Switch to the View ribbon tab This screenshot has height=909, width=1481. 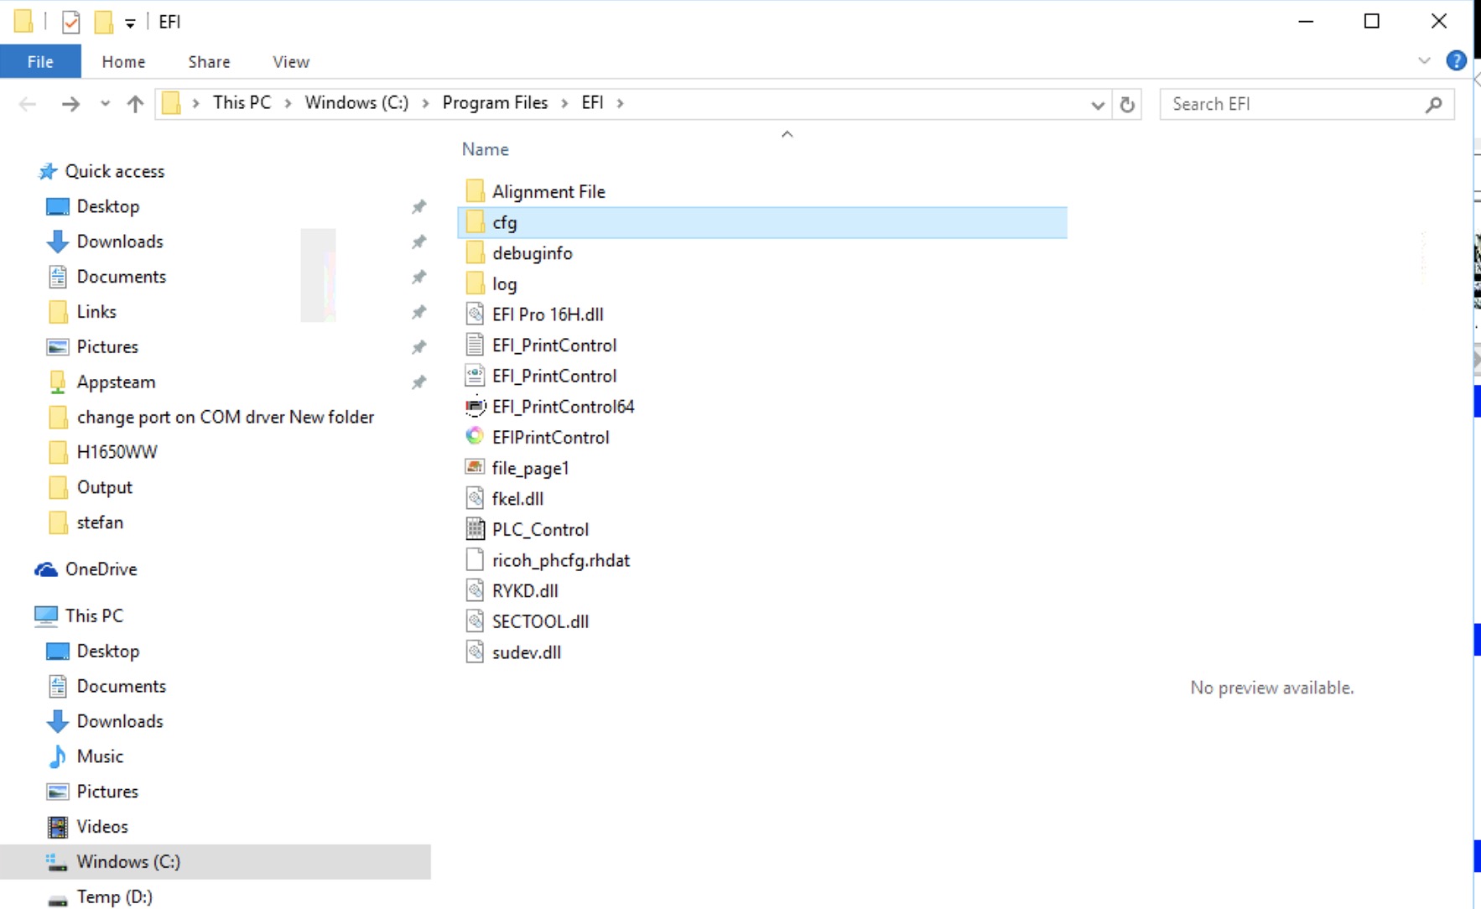coord(289,61)
